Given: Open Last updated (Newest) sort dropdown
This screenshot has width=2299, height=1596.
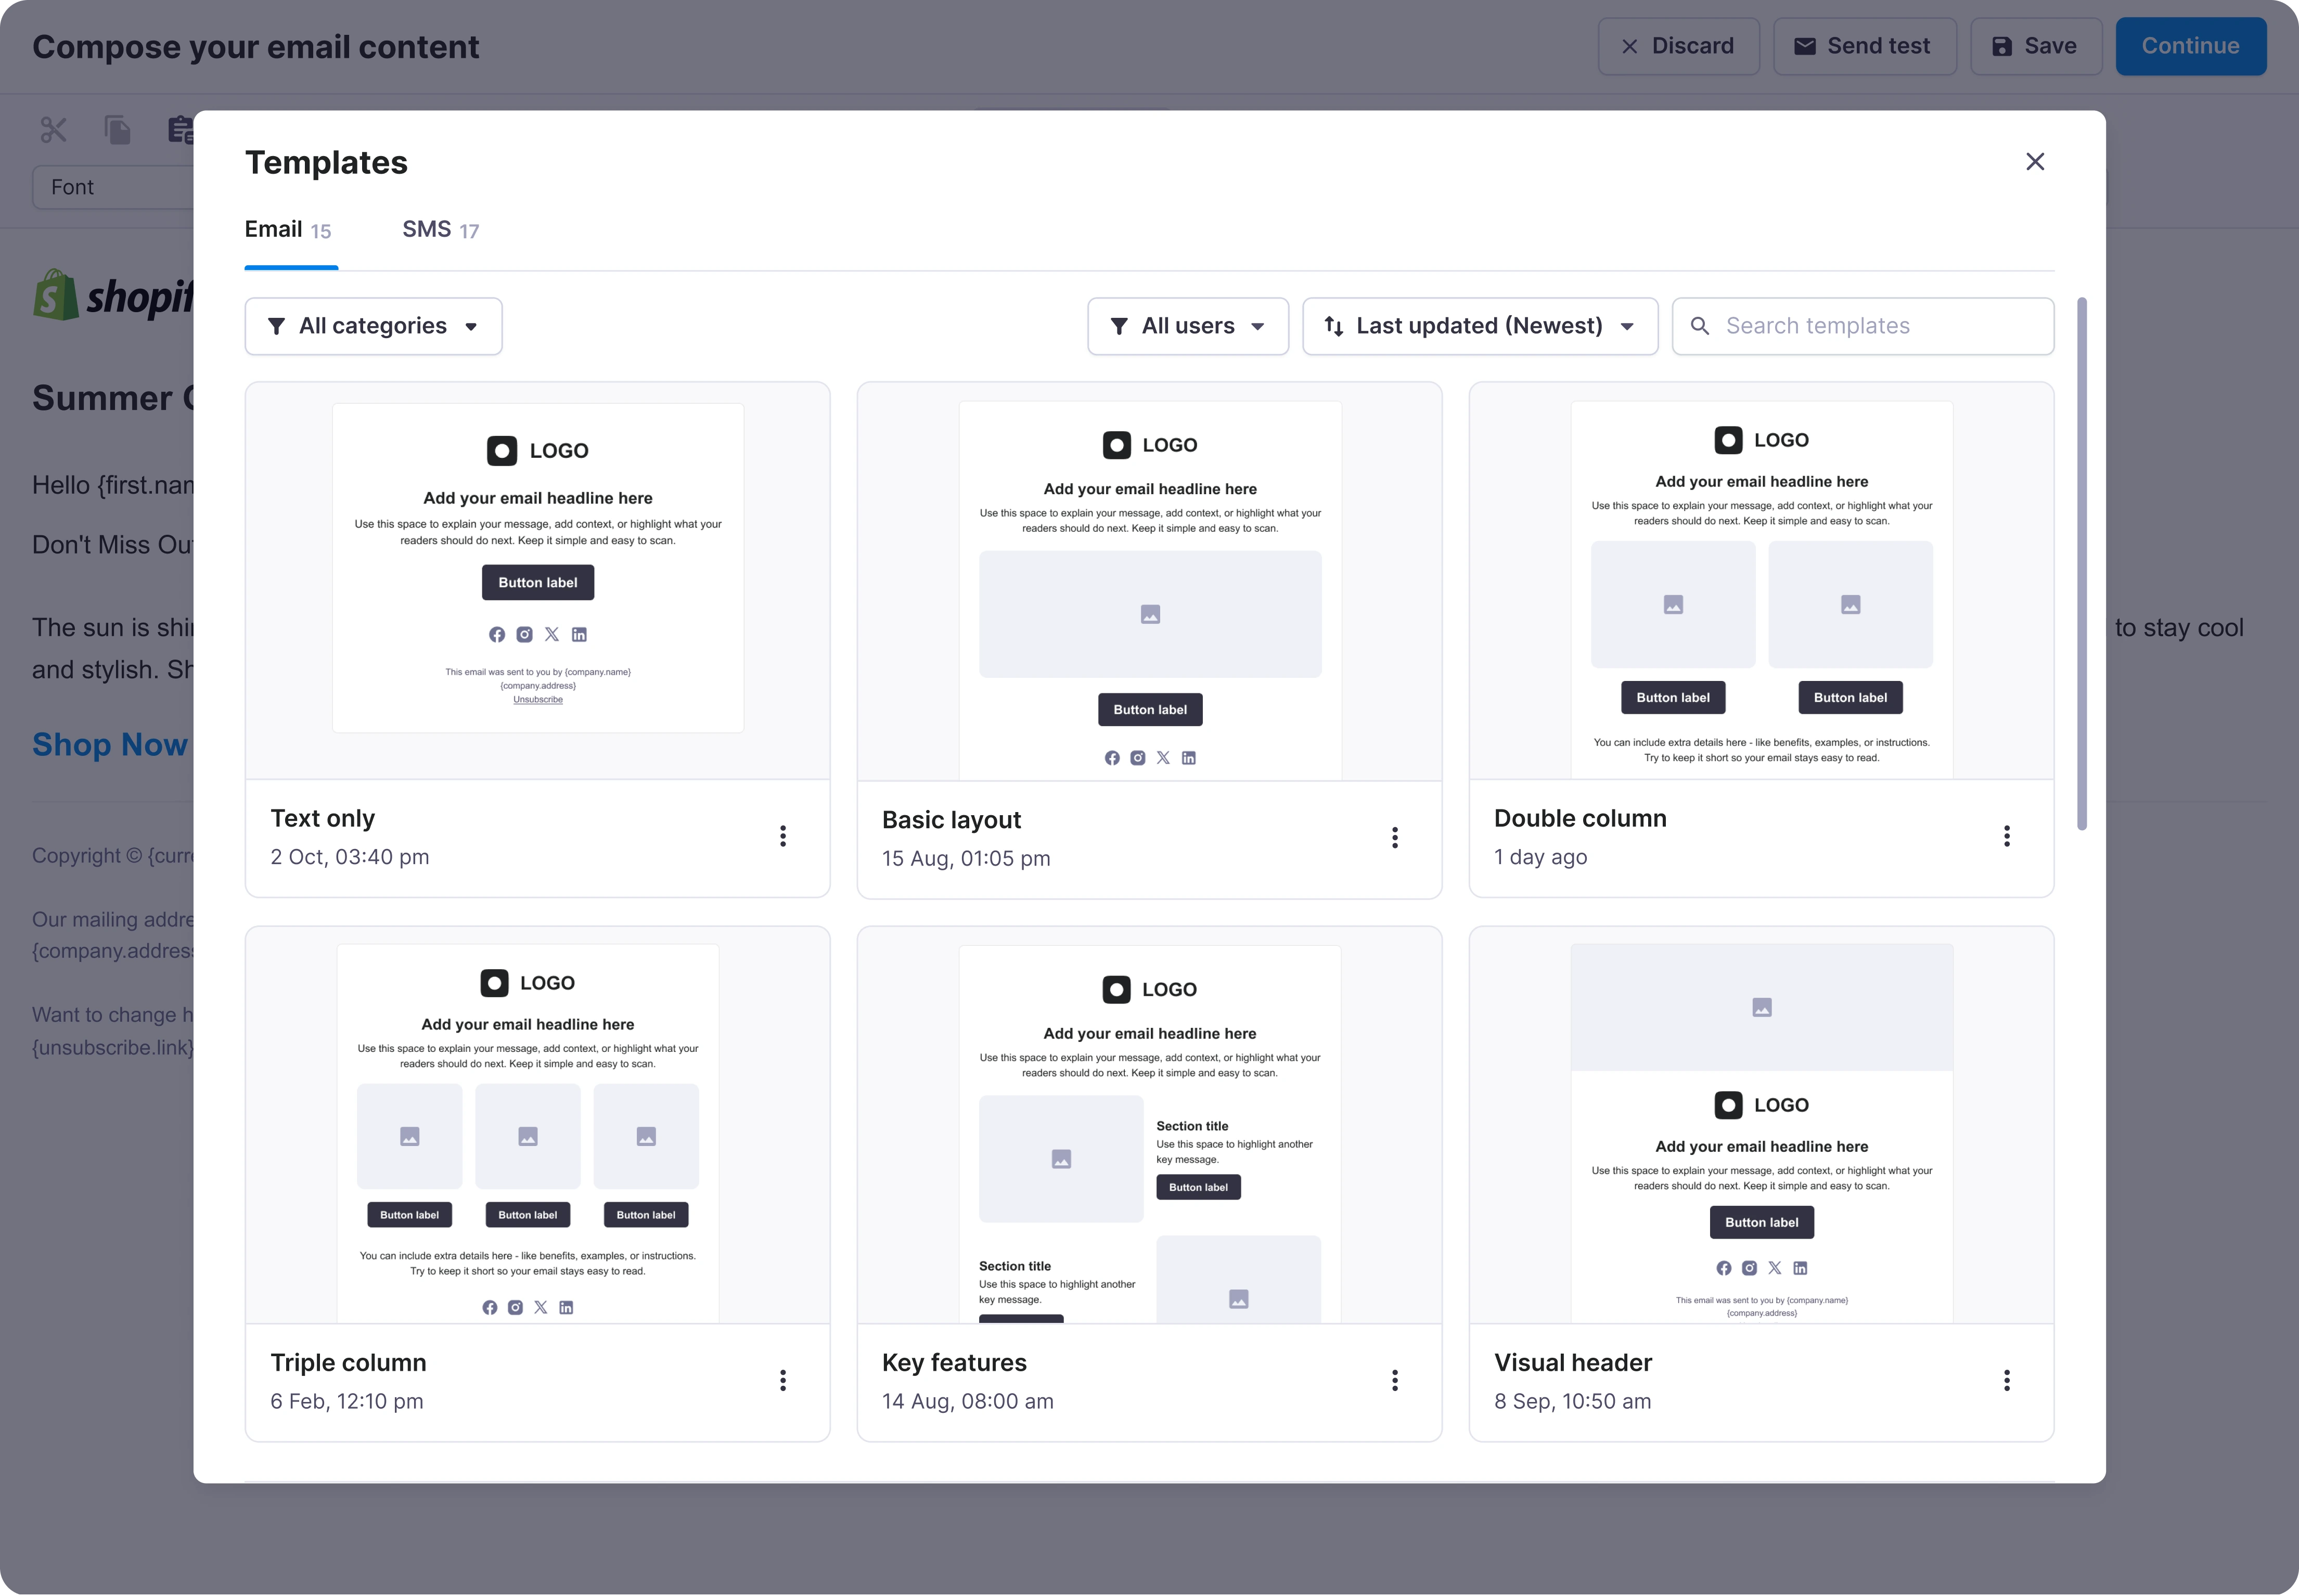Looking at the screenshot, I should [x=1480, y=326].
